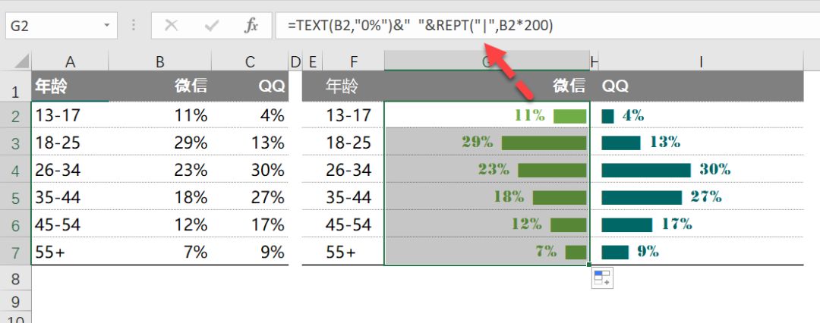Screen dimensions: 820x323
Task: Open the Auto Fill Options button
Action: [602, 278]
